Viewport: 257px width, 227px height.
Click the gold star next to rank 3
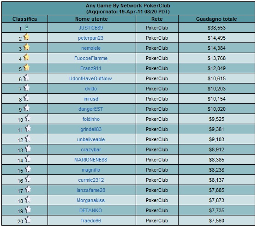point(26,47)
